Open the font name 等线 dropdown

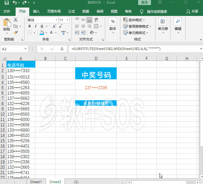point(56,20)
